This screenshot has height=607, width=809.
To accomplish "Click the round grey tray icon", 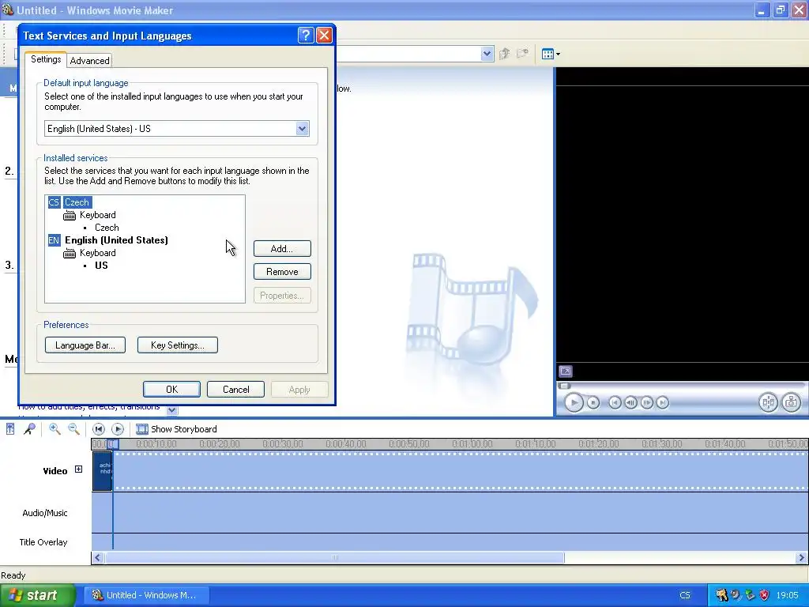I will 736,595.
